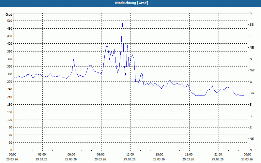Click the 15:00 time axis label

(160, 155)
